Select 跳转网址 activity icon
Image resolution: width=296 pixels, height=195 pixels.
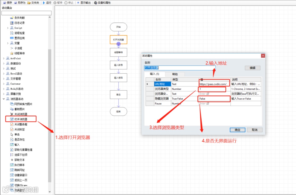12,170
